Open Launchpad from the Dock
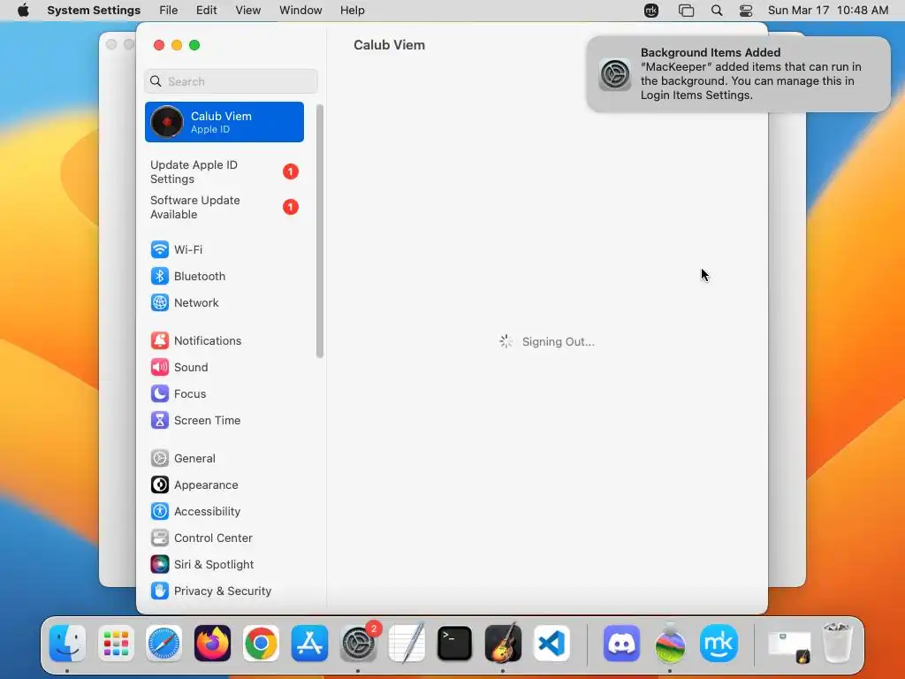The image size is (905, 679). pyautogui.click(x=116, y=643)
